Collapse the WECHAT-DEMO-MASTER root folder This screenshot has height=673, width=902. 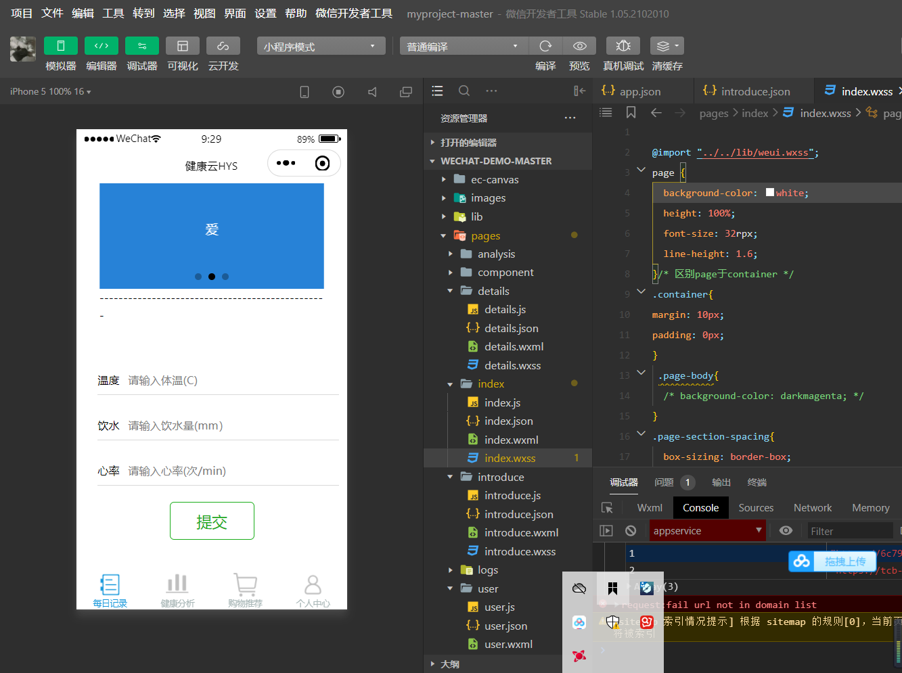point(508,161)
